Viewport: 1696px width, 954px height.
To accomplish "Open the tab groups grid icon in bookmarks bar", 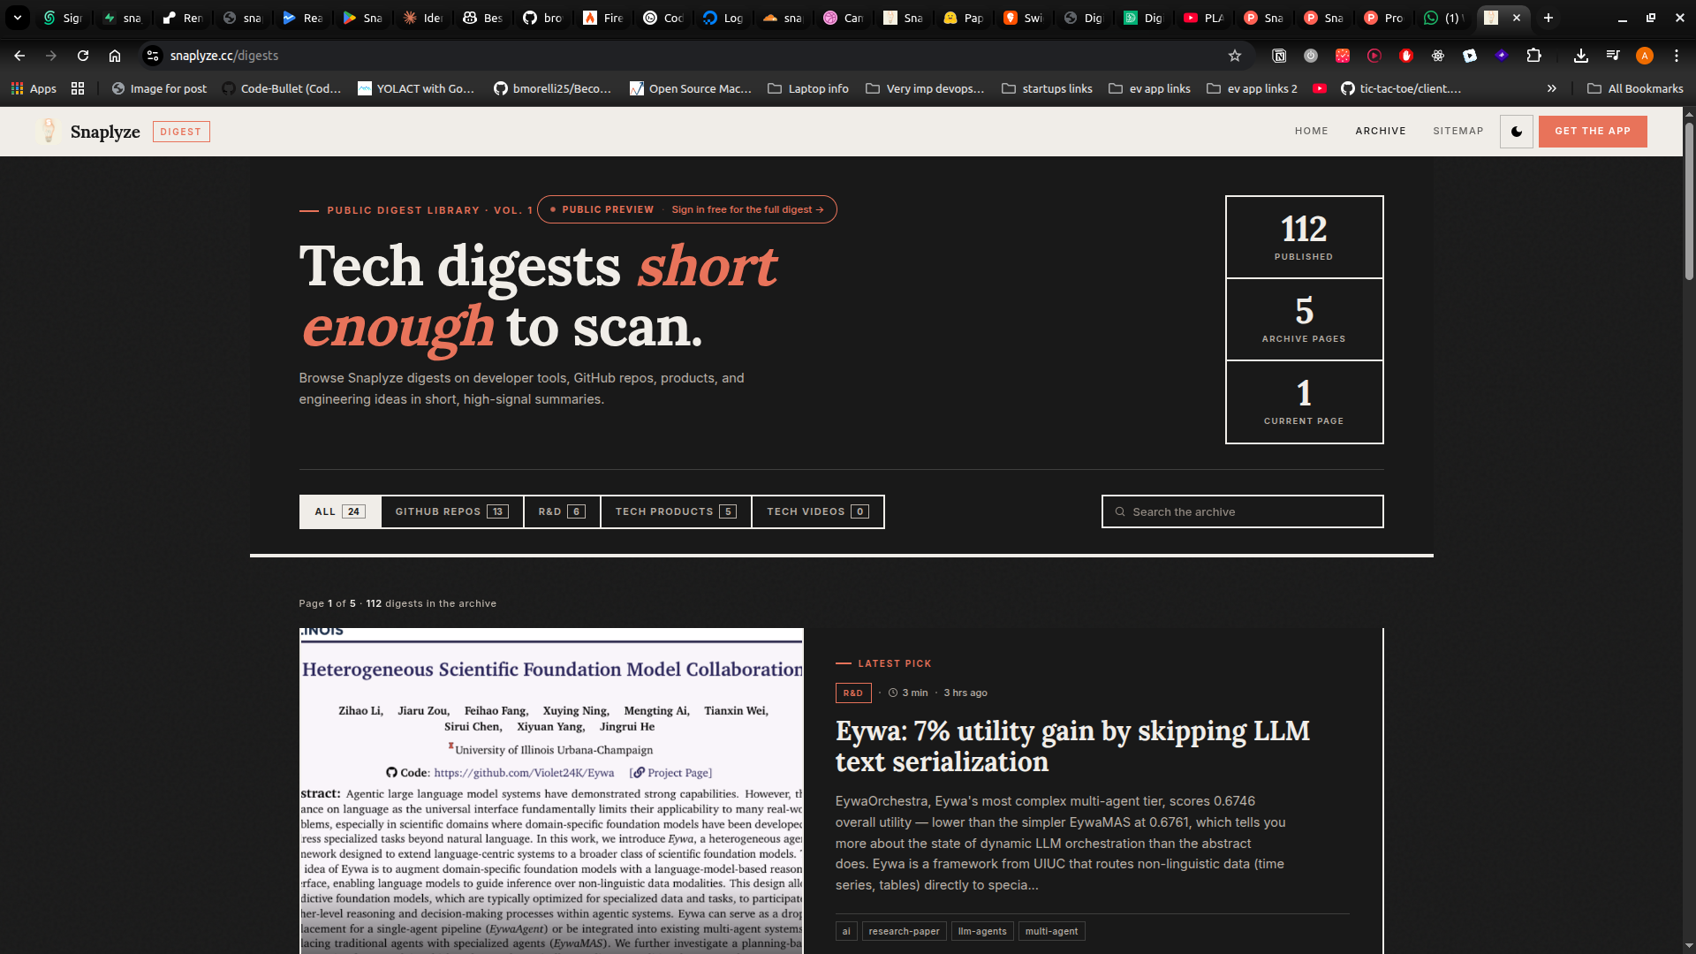I will (x=78, y=88).
